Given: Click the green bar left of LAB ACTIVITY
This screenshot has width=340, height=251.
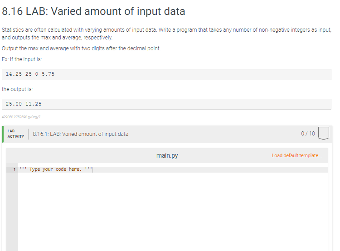Looking at the screenshot, I should pyautogui.click(x=3, y=134).
